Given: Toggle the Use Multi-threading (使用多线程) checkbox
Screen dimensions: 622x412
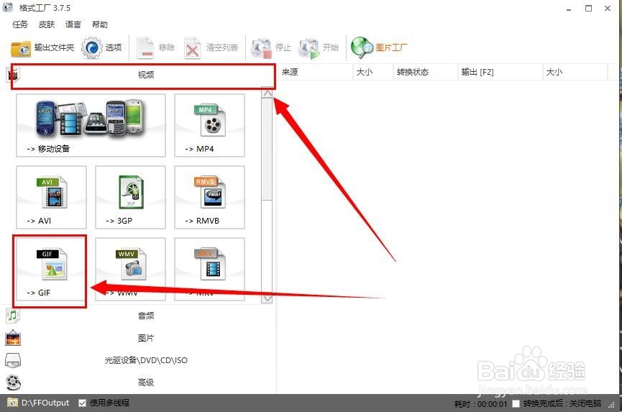Looking at the screenshot, I should [82, 403].
